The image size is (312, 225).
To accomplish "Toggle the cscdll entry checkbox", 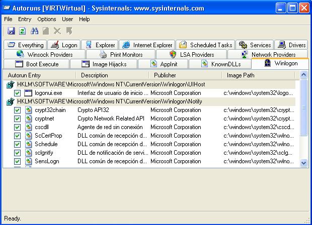I will coord(17,127).
